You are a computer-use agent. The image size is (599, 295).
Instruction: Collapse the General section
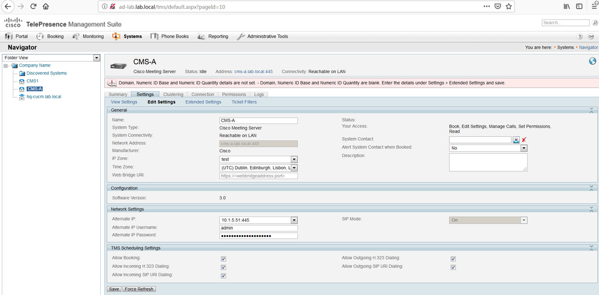(x=591, y=110)
